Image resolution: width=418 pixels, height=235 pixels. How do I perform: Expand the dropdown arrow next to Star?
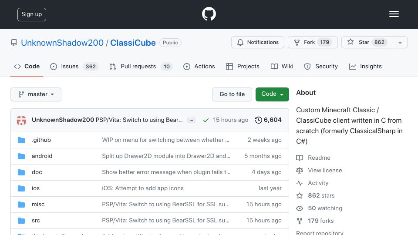(x=400, y=42)
